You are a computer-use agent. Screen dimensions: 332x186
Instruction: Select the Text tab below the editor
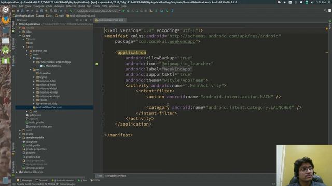coord(99,176)
